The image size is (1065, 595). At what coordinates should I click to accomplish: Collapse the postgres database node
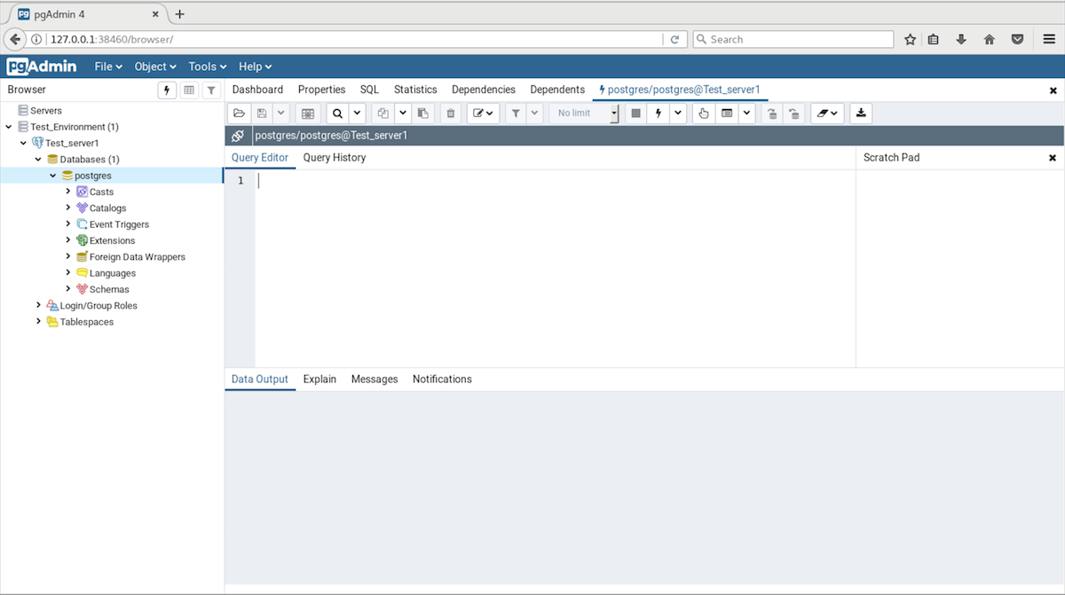pos(53,175)
